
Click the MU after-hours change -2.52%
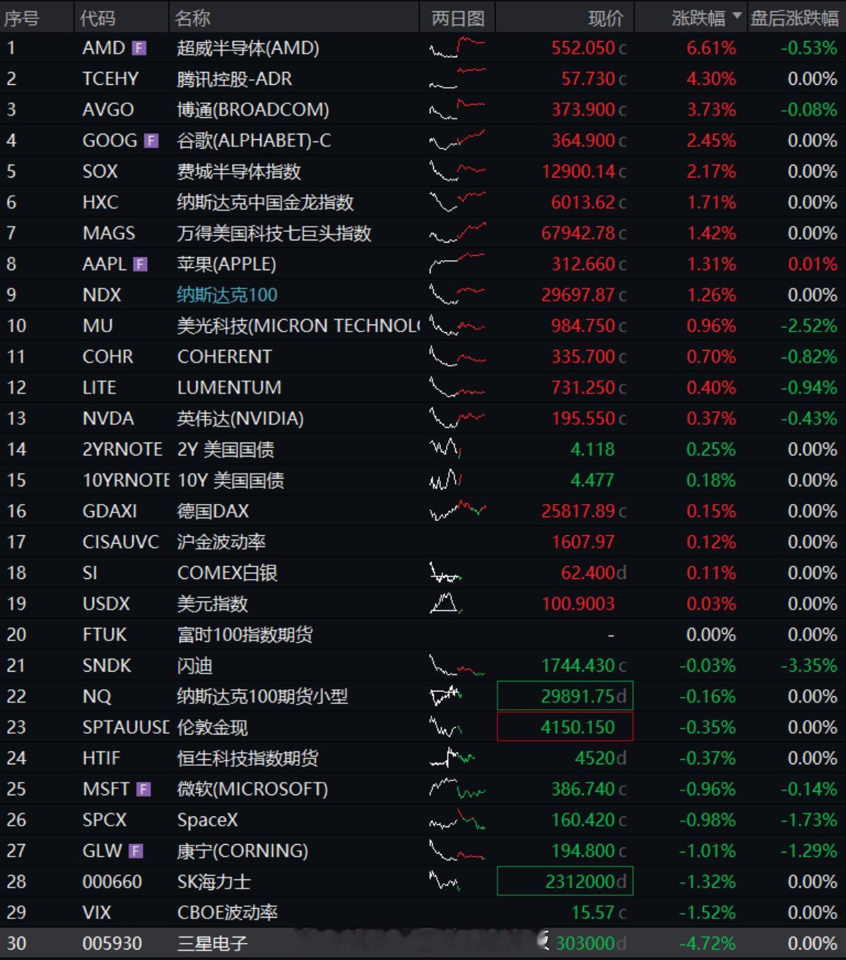click(x=809, y=326)
